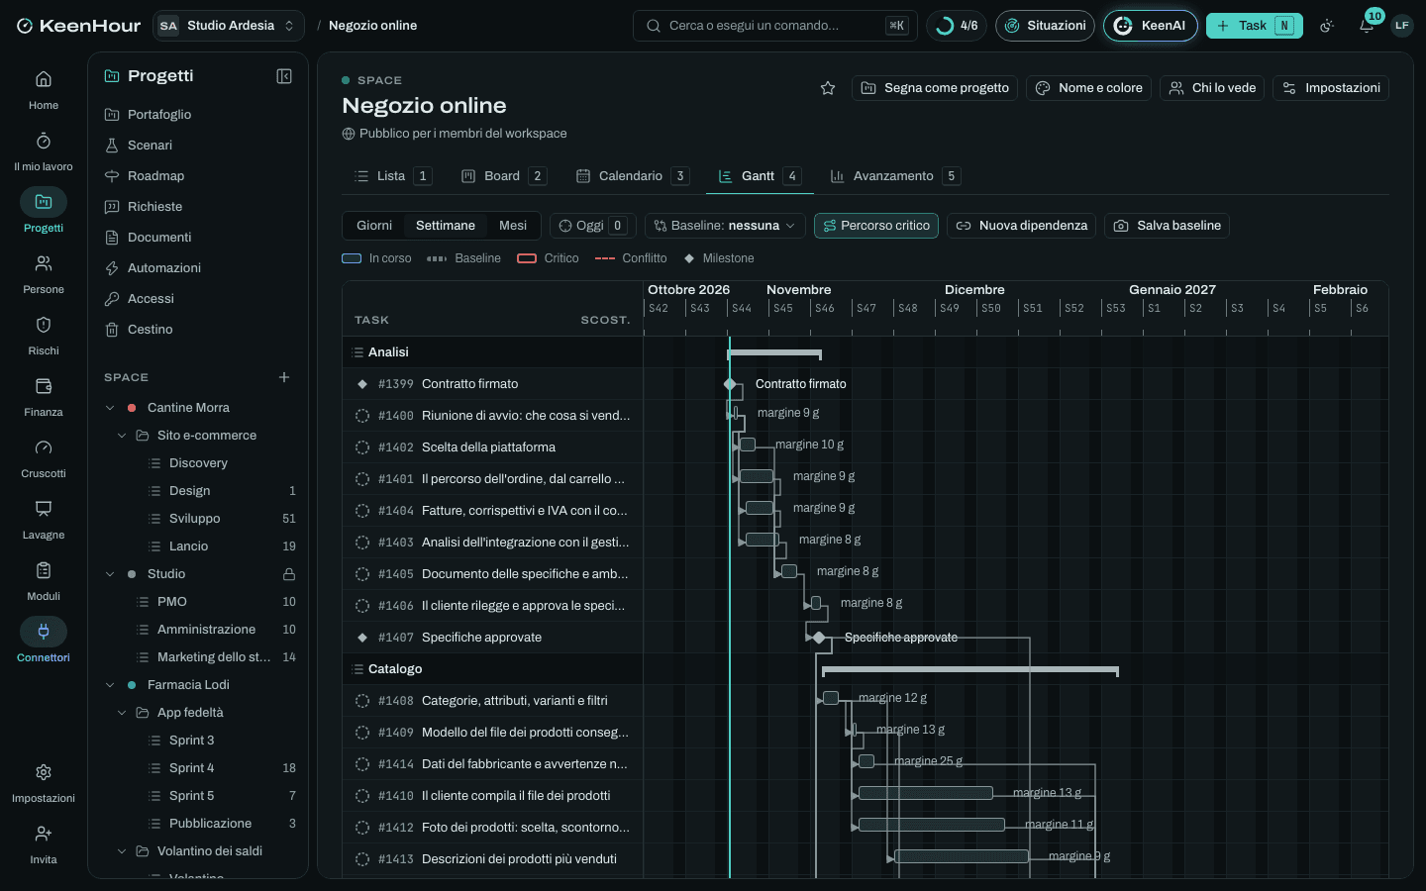The image size is (1426, 891).
Task: Open Finanza wallet section
Action: pyautogui.click(x=44, y=396)
